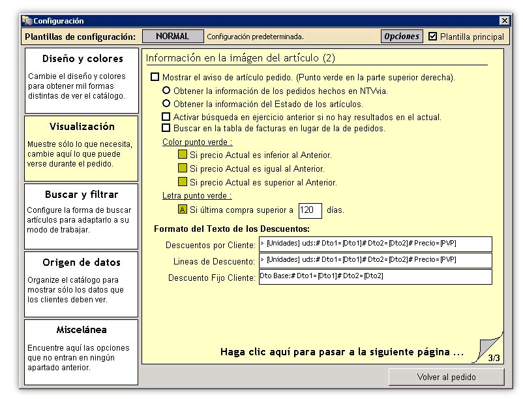Check Activar búsqueda en ejercicio anterior
The width and height of the screenshot is (523, 399).
166,116
